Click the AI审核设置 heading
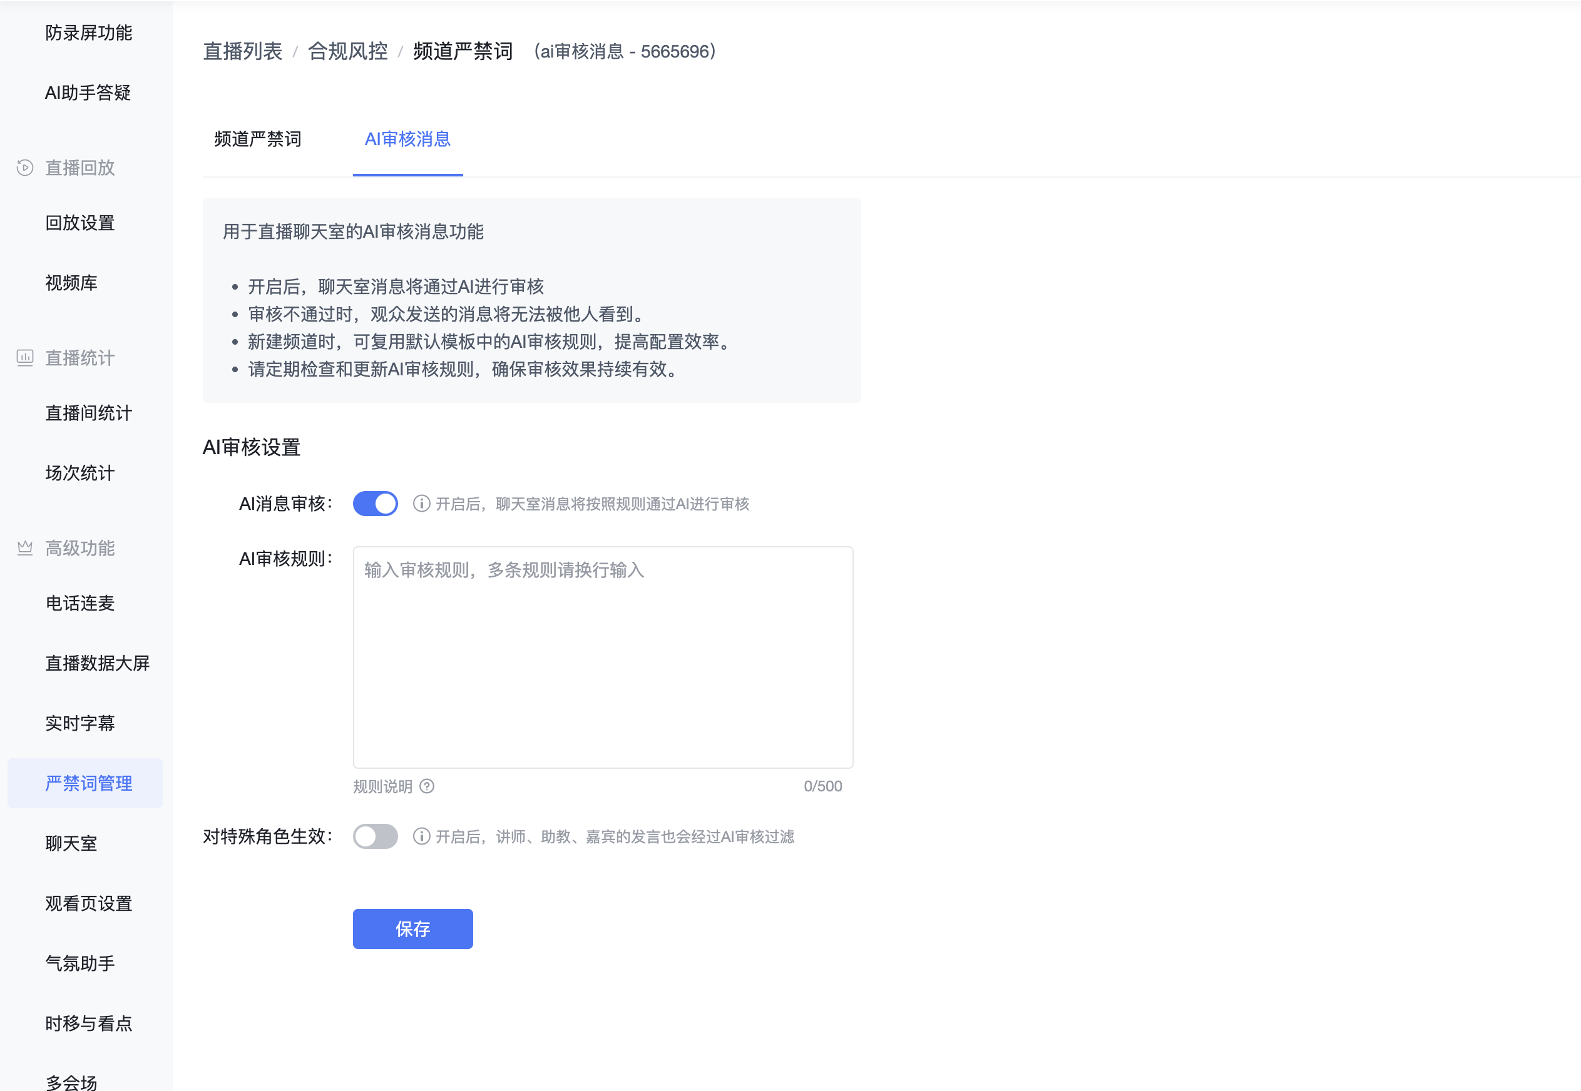This screenshot has width=1581, height=1091. click(x=252, y=447)
